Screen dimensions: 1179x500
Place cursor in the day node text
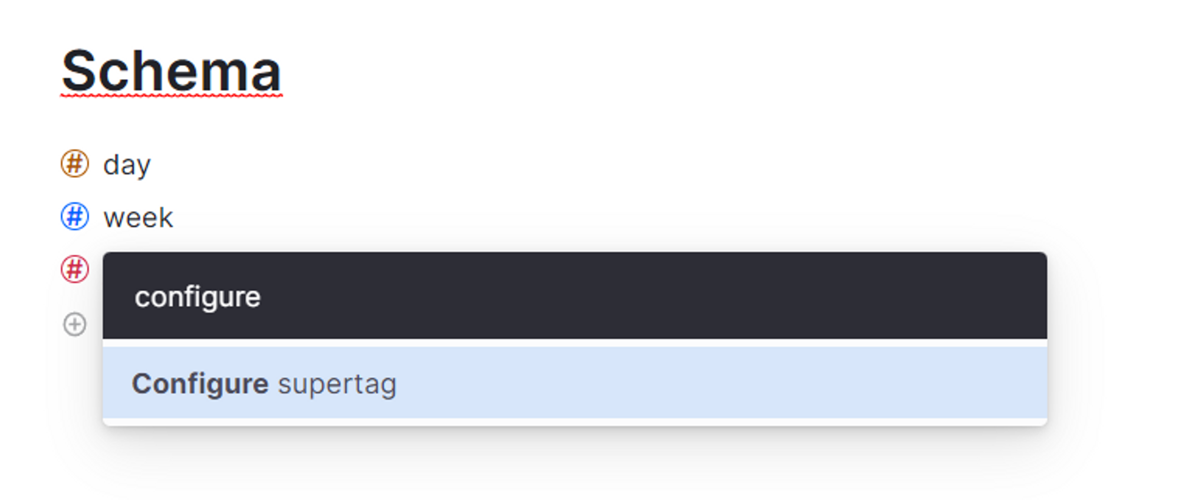click(127, 165)
